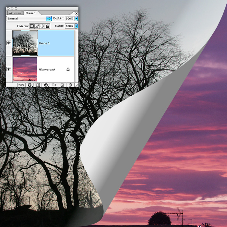Open the Normal blend mode dropdown

tap(29, 18)
